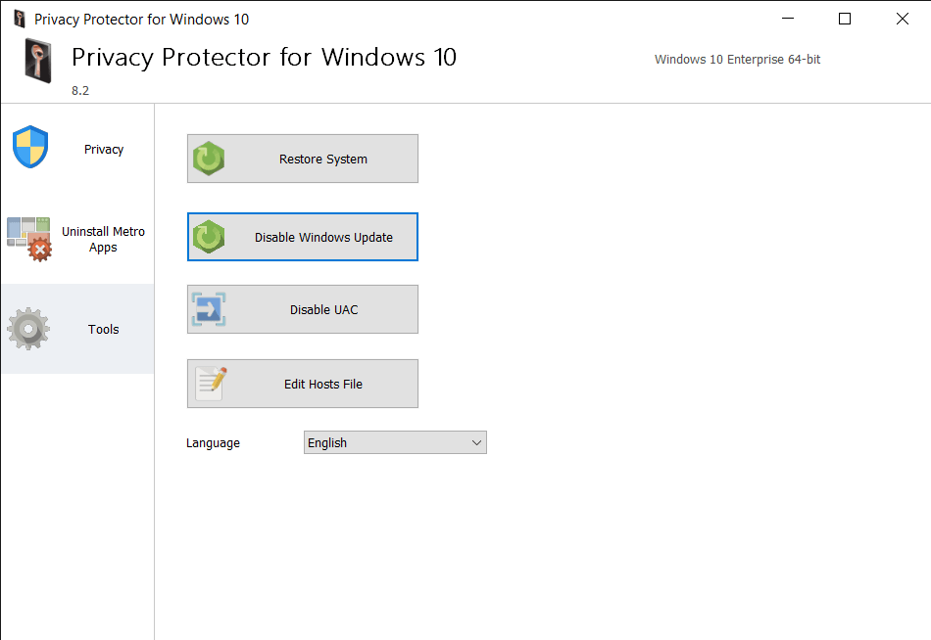Click the Privacy shield icon in sidebar
This screenshot has width=931, height=640.
(x=30, y=147)
